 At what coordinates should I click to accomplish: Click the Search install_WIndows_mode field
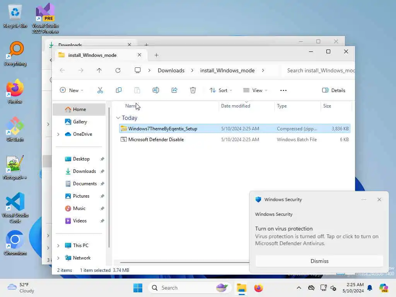click(x=319, y=70)
